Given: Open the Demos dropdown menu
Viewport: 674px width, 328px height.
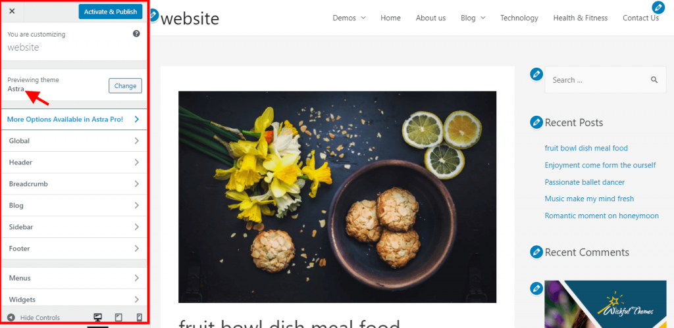Looking at the screenshot, I should (x=349, y=18).
